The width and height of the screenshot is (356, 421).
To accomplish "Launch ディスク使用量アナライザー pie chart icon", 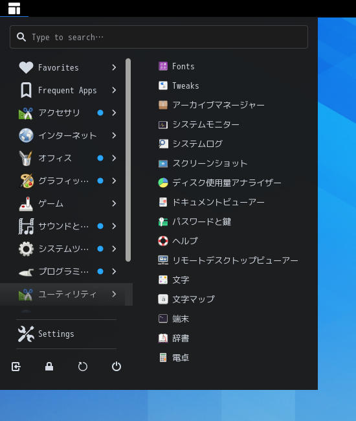I will click(x=163, y=183).
